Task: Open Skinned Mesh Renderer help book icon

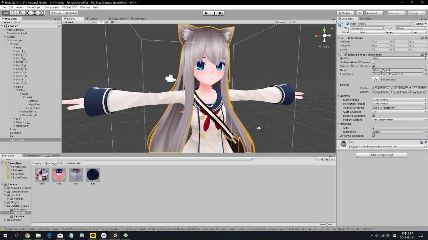Action: coord(422,54)
